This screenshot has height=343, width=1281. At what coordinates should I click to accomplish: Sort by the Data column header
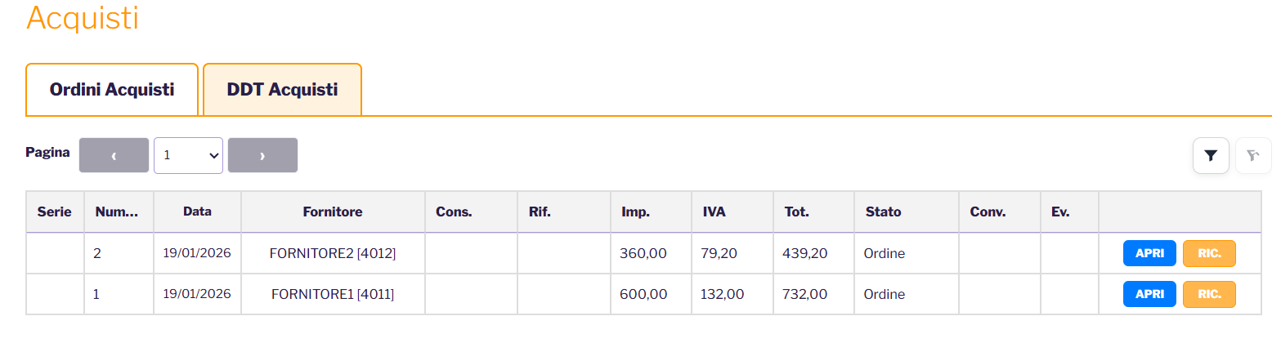197,212
